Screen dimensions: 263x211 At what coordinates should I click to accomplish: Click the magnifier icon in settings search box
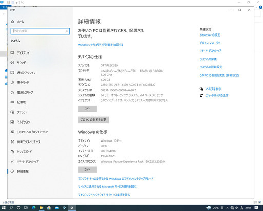[x=67, y=31]
